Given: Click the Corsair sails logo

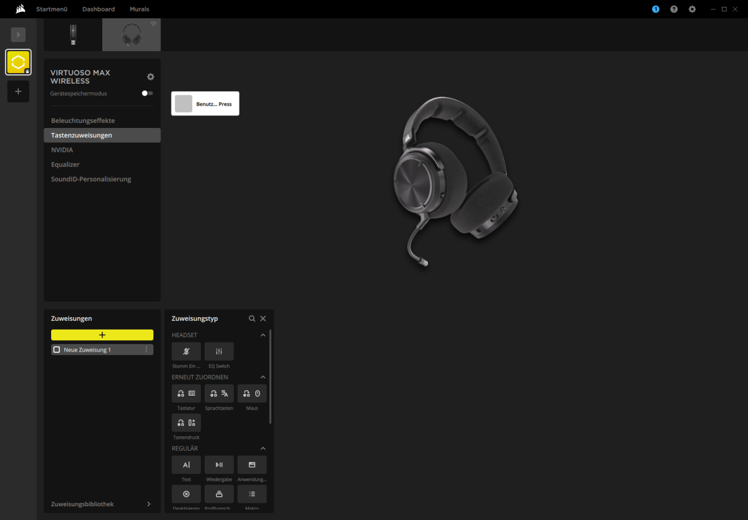Looking at the screenshot, I should tap(20, 9).
